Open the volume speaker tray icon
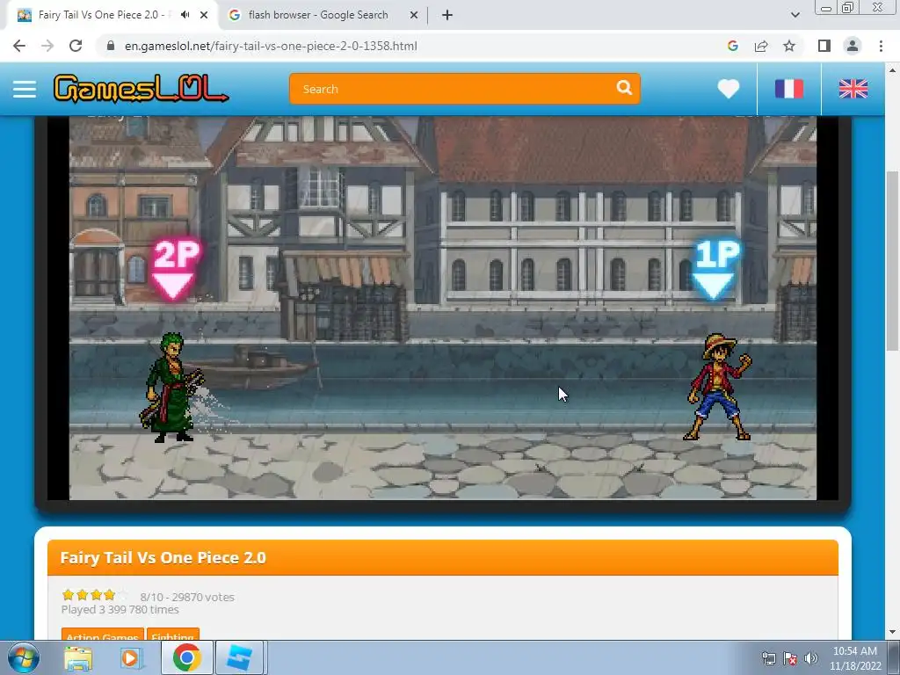This screenshot has width=900, height=675. [x=811, y=658]
